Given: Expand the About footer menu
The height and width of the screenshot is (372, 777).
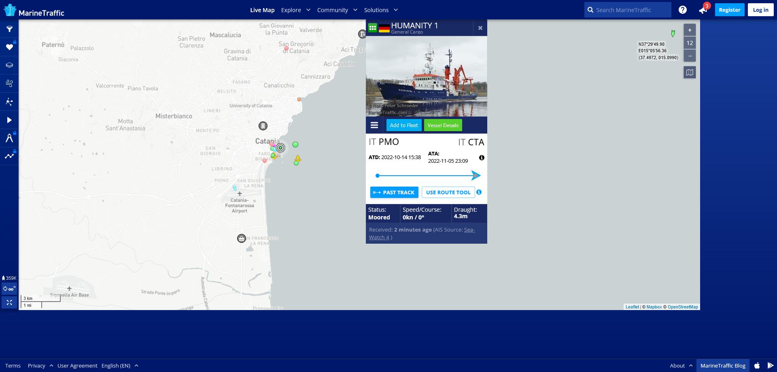Looking at the screenshot, I should pos(681,366).
